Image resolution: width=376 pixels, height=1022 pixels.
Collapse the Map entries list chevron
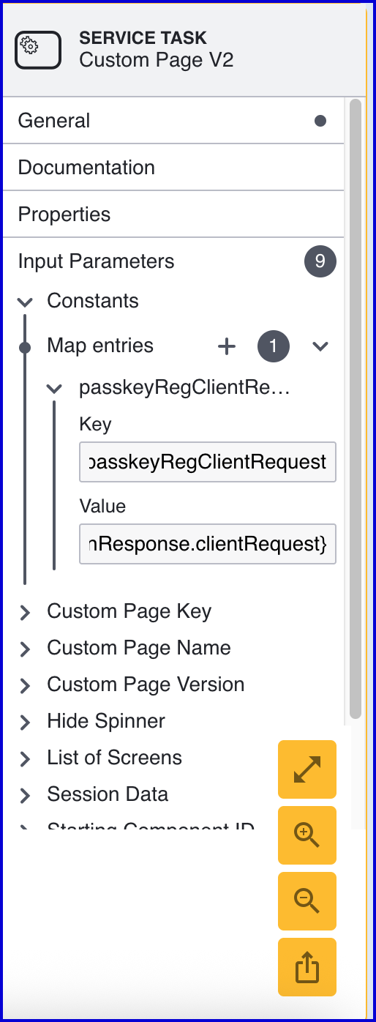pyautogui.click(x=320, y=346)
